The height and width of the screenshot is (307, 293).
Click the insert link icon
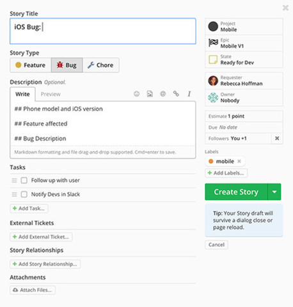(x=176, y=93)
